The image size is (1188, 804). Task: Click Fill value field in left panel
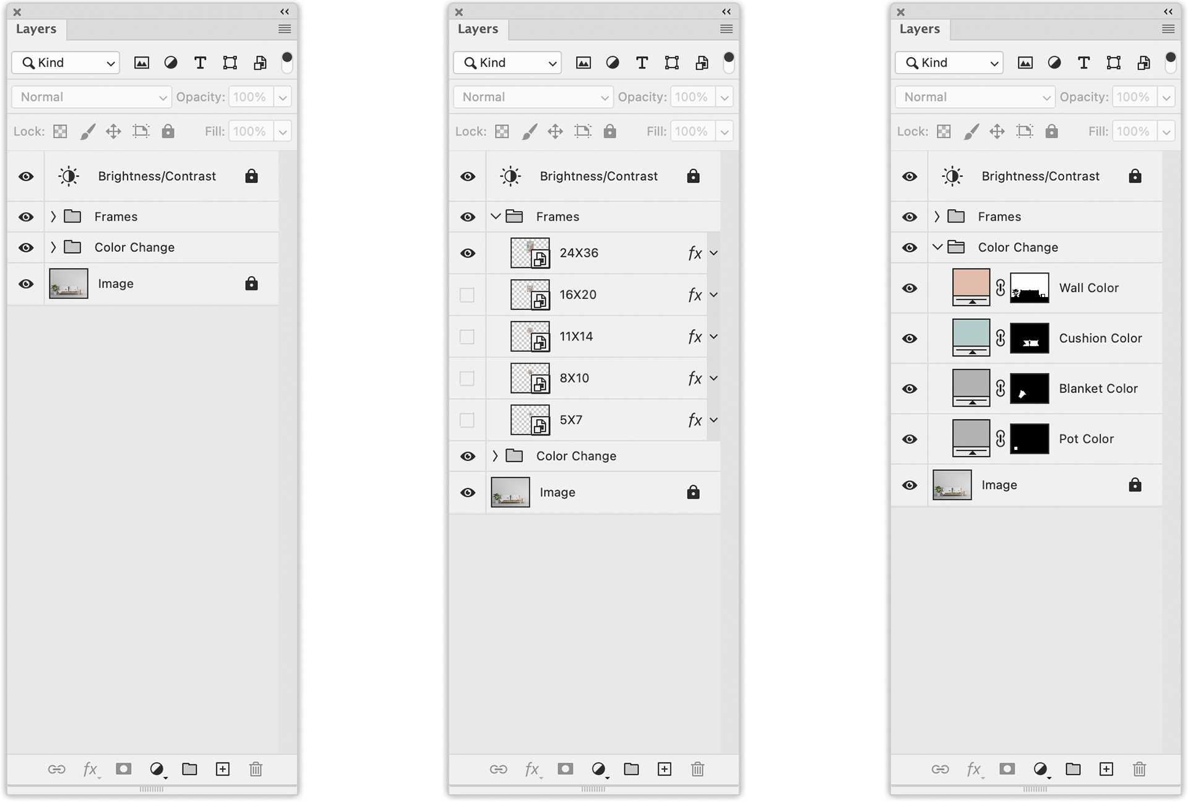click(x=251, y=131)
